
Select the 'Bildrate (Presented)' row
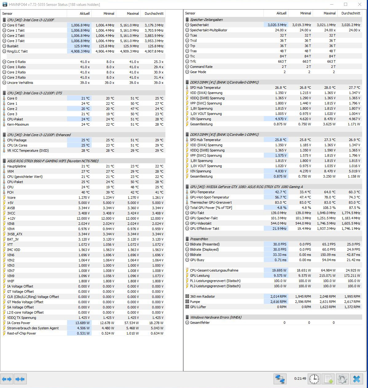pos(205,244)
